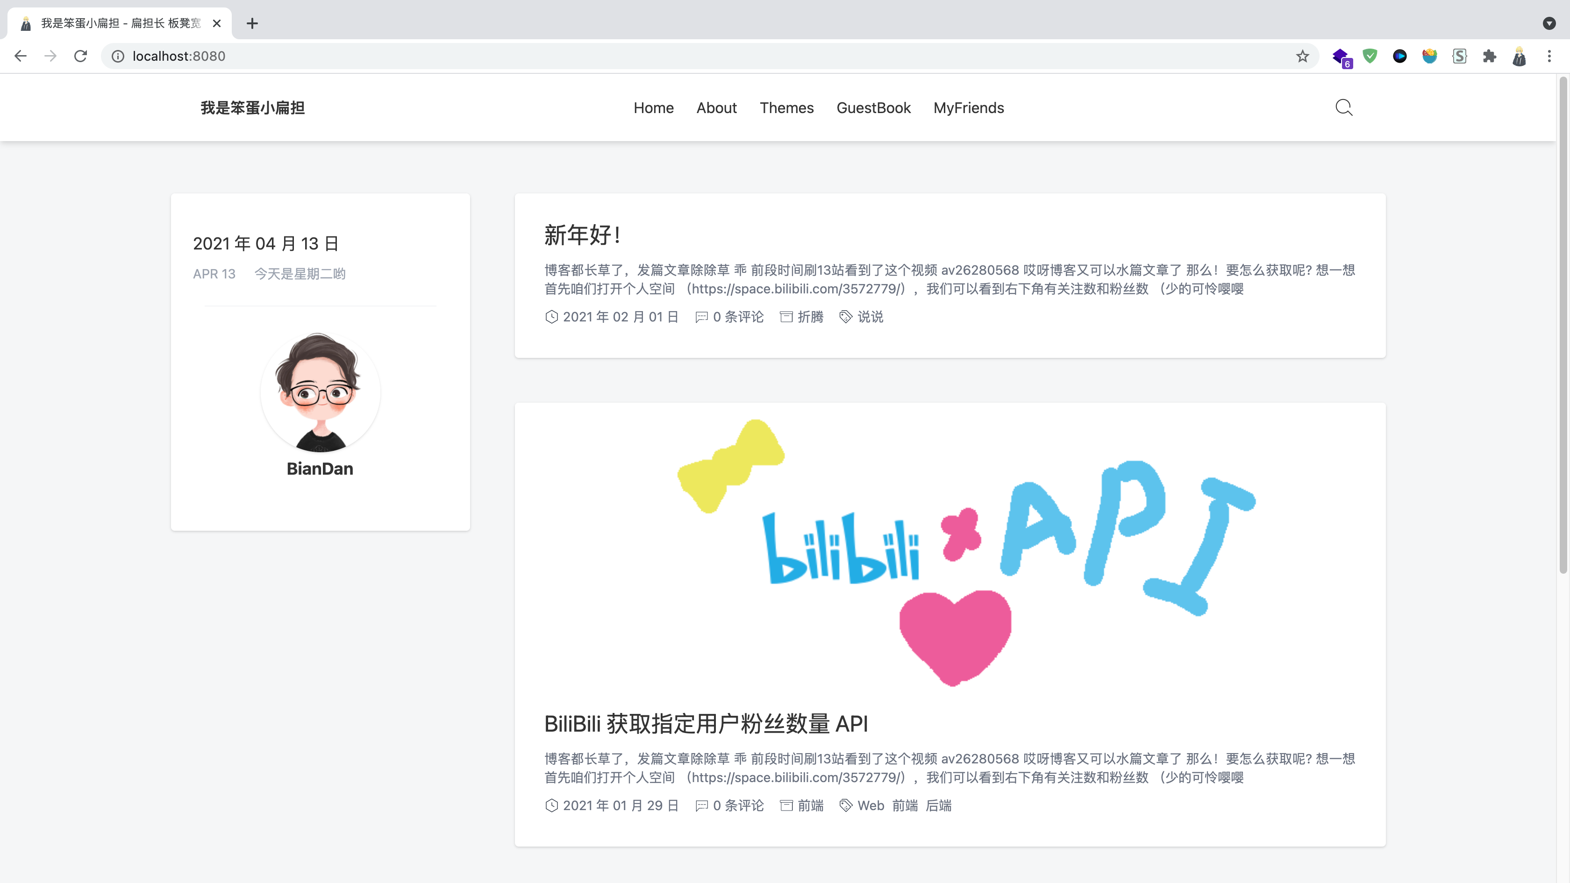Reload the page
This screenshot has height=883, width=1570.
click(x=80, y=56)
